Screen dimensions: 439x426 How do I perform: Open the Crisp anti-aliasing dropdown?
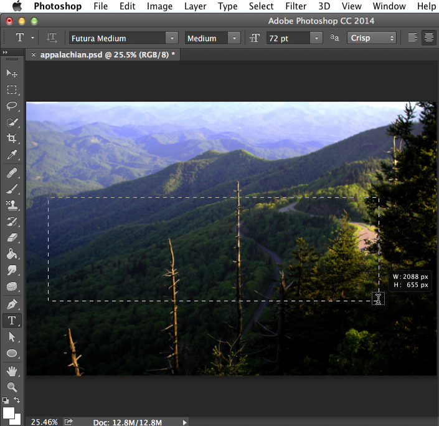click(372, 38)
